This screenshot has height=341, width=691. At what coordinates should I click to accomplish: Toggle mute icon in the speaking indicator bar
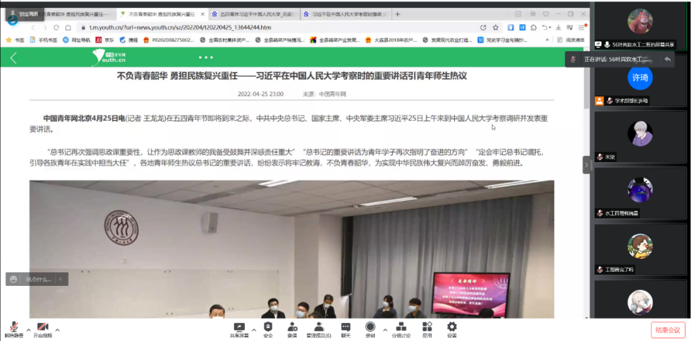(x=573, y=59)
